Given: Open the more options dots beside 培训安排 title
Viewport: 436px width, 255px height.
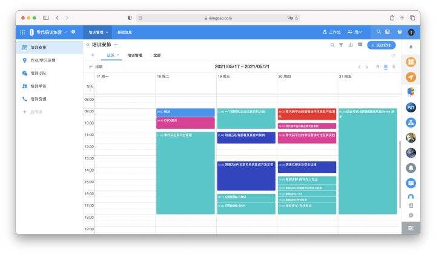Looking at the screenshot, I should point(116,44).
